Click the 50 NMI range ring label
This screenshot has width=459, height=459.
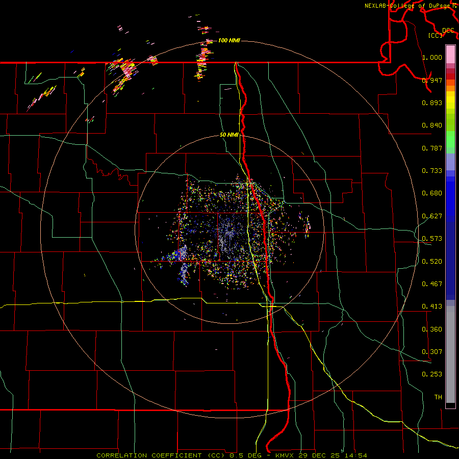point(229,135)
